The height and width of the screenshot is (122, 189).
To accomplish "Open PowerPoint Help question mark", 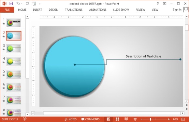I will pos(158,4).
